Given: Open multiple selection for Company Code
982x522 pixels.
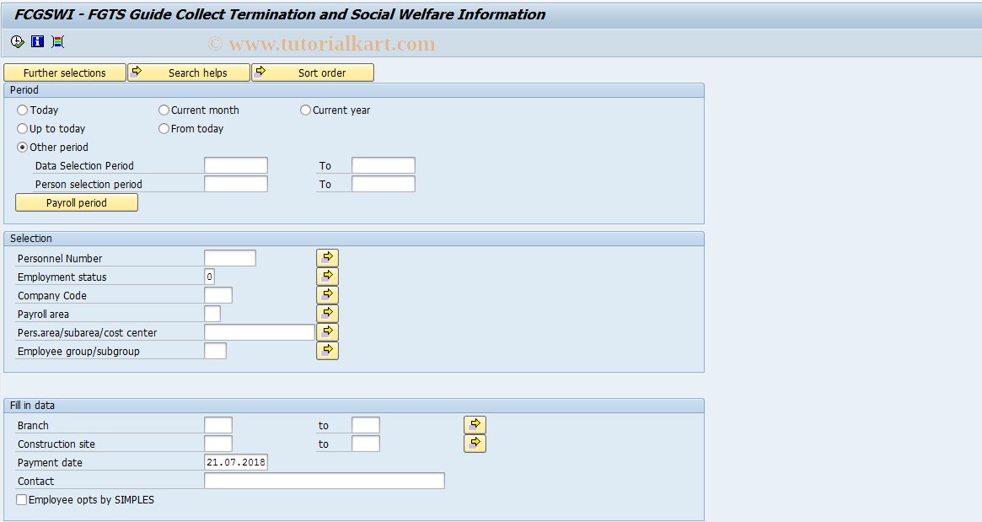Looking at the screenshot, I should point(328,295).
